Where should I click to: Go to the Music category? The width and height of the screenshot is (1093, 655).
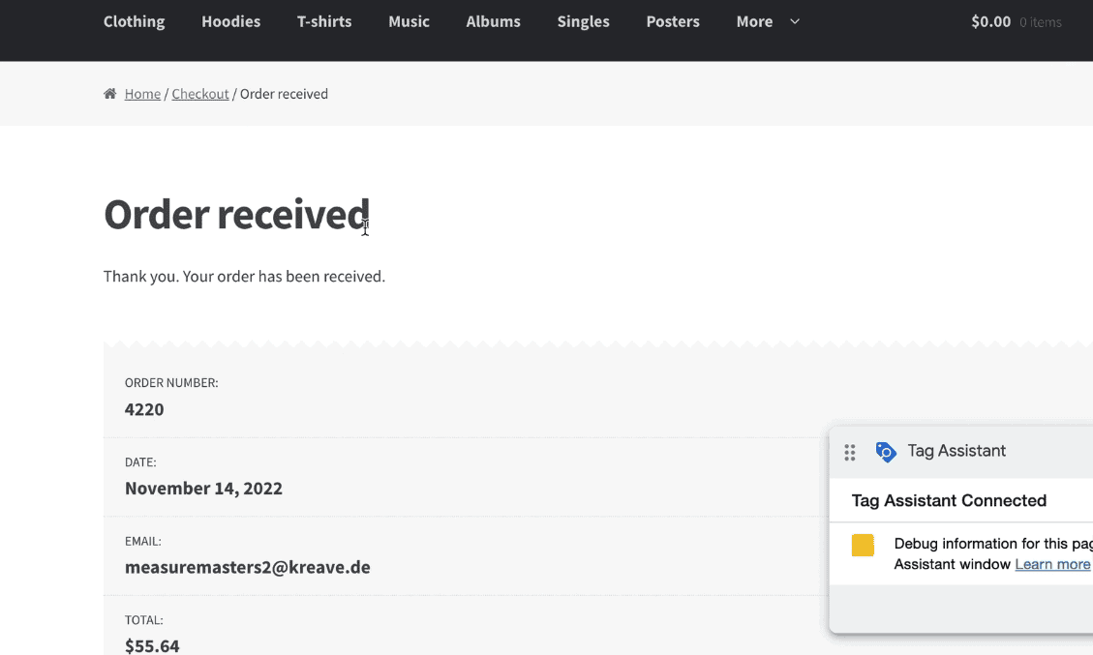[409, 20]
